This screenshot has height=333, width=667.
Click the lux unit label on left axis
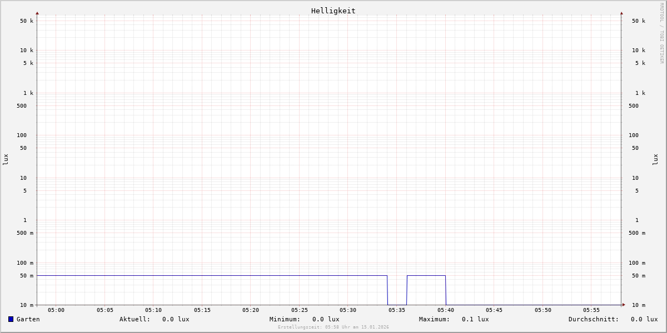pyautogui.click(x=6, y=159)
